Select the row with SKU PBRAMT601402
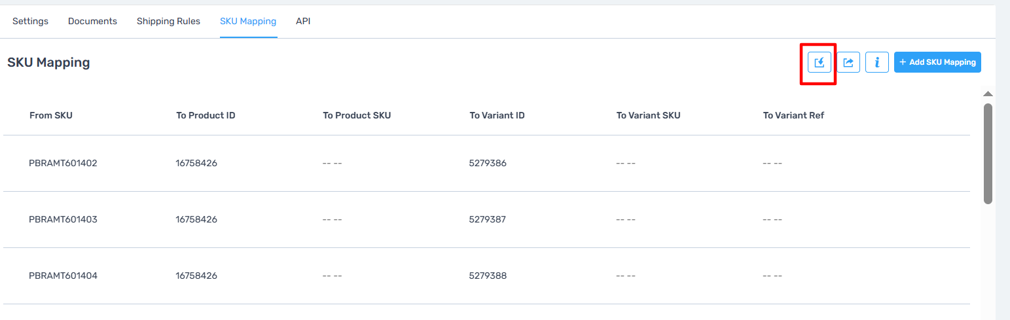This screenshot has width=1010, height=320. point(486,164)
